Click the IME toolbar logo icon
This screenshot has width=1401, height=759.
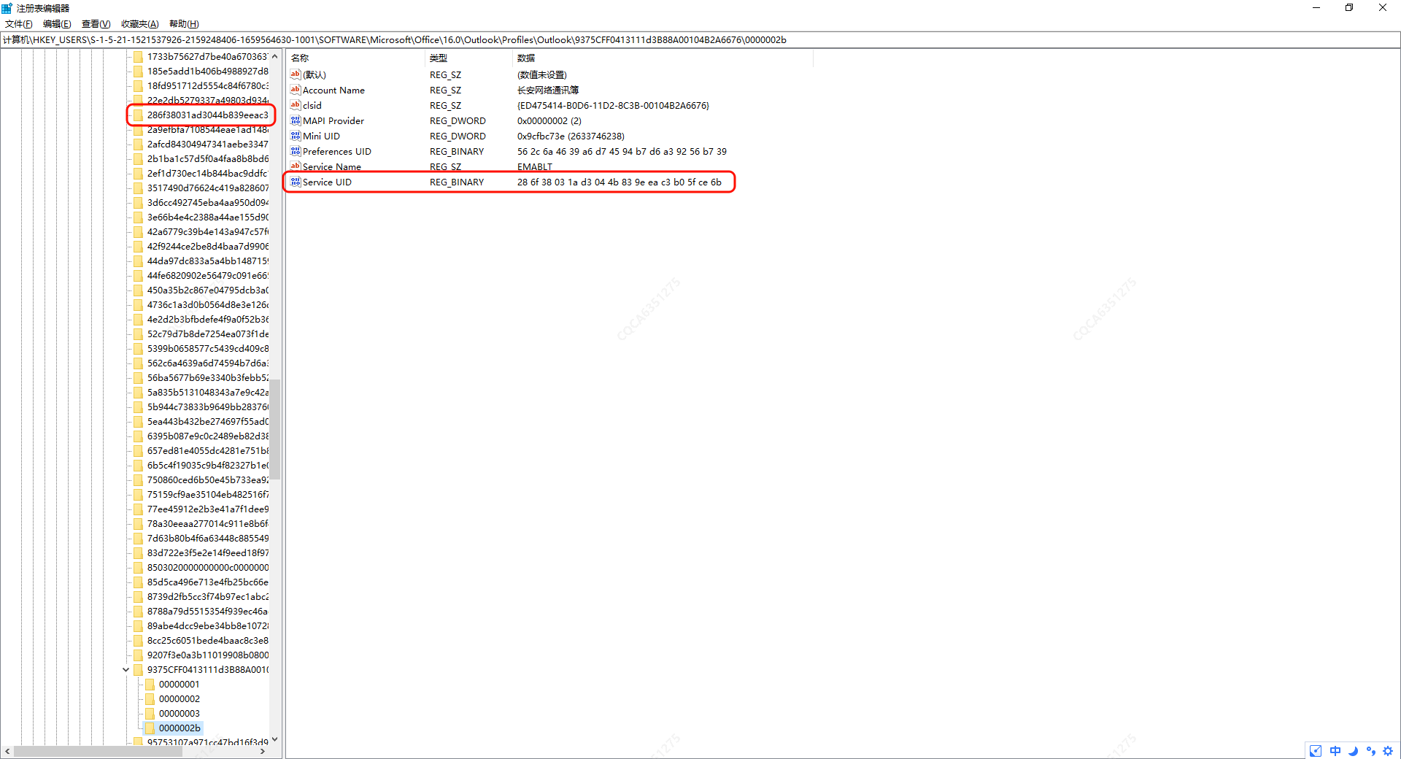1316,751
